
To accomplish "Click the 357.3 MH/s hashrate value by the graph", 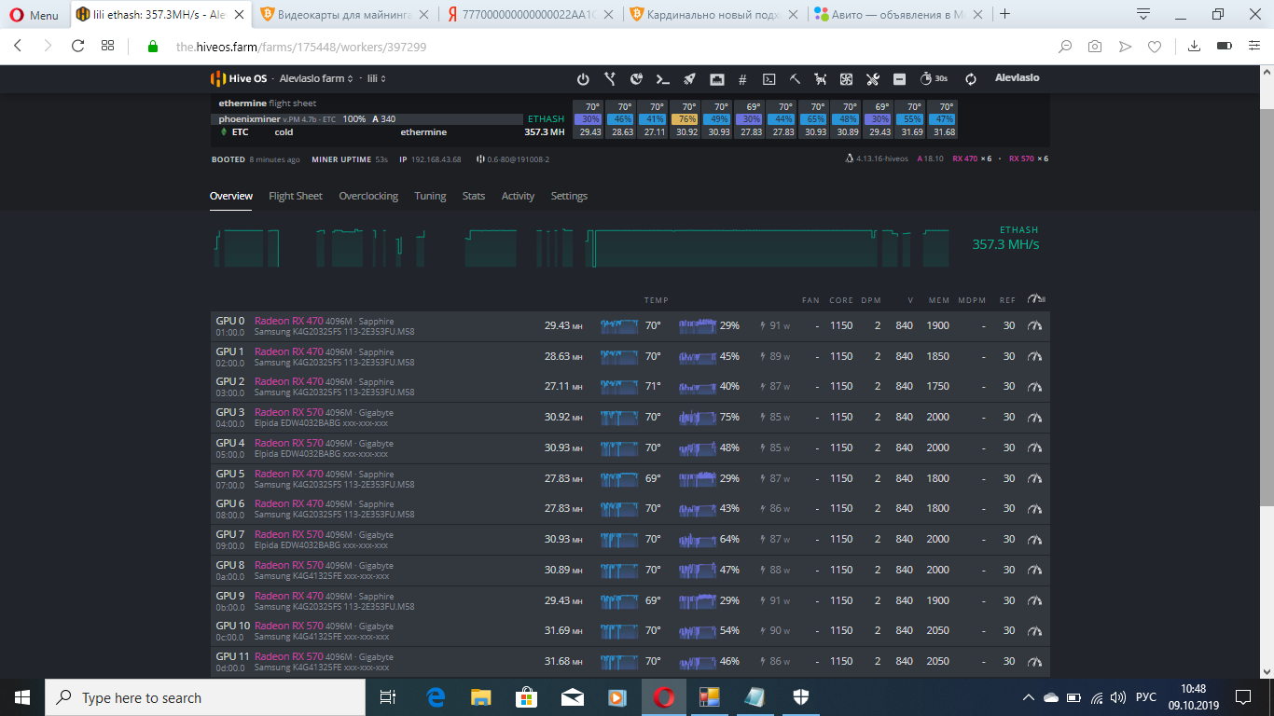I will [1005, 244].
